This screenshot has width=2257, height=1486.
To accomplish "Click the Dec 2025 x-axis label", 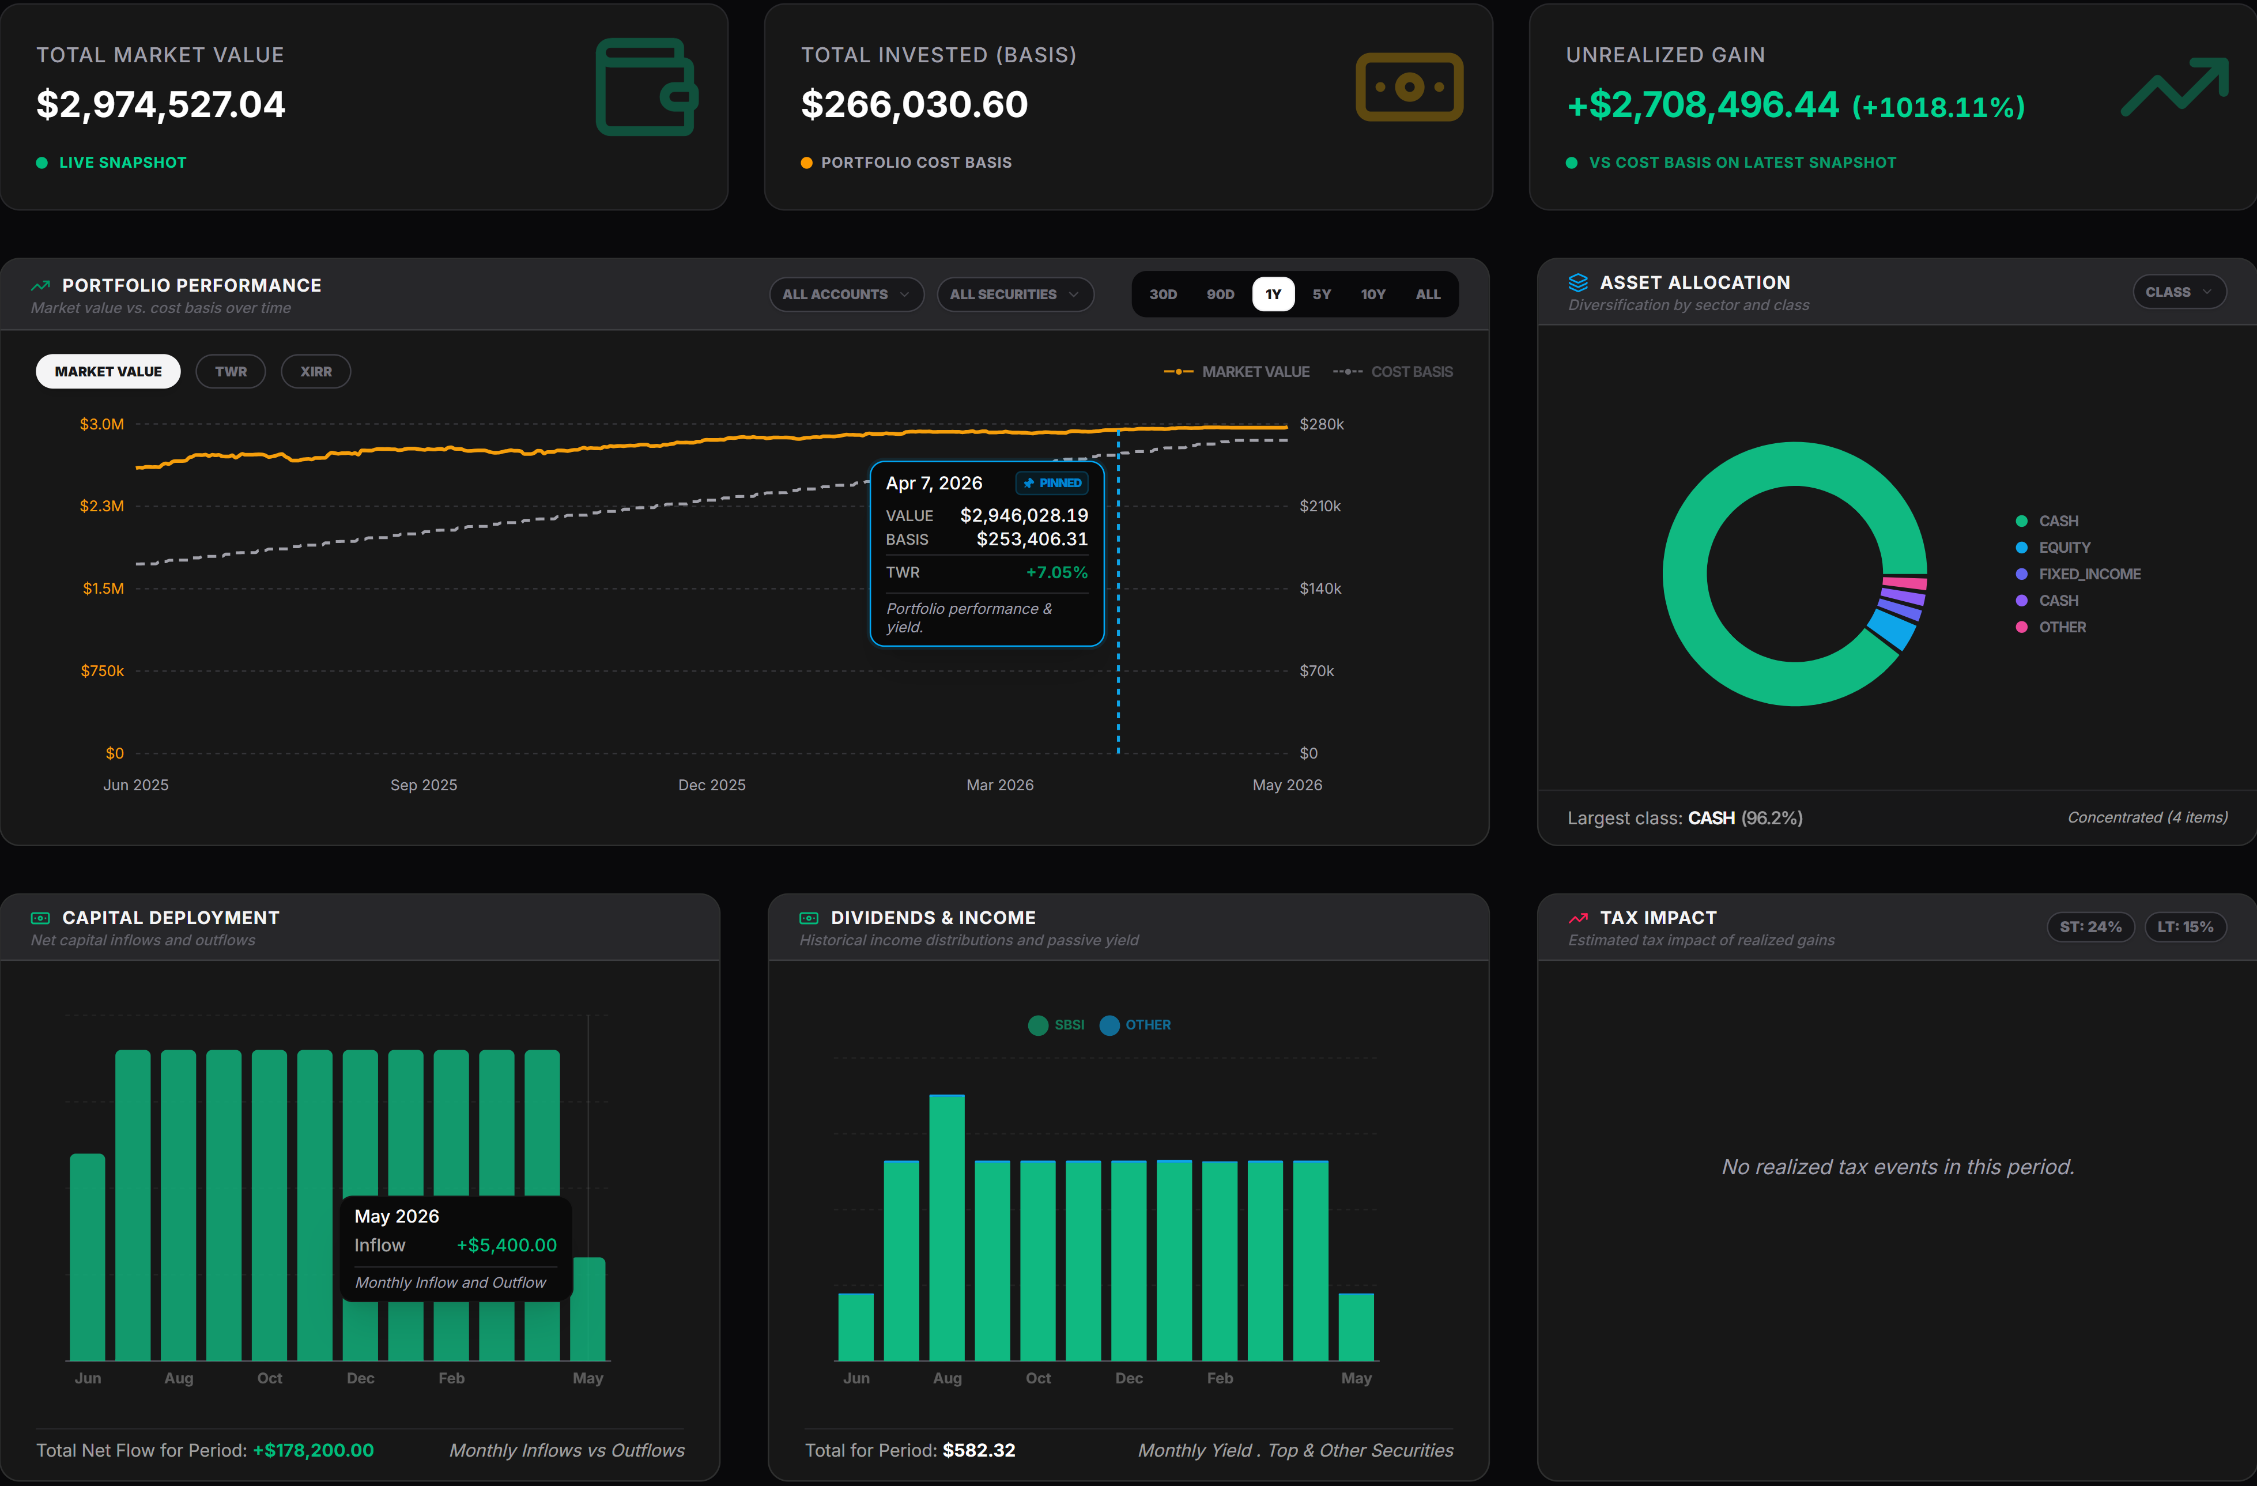I will 711,785.
